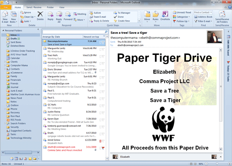232x166 pixels.
Task: Create a New E-mail
Action: pyautogui.click(x=5, y=17)
